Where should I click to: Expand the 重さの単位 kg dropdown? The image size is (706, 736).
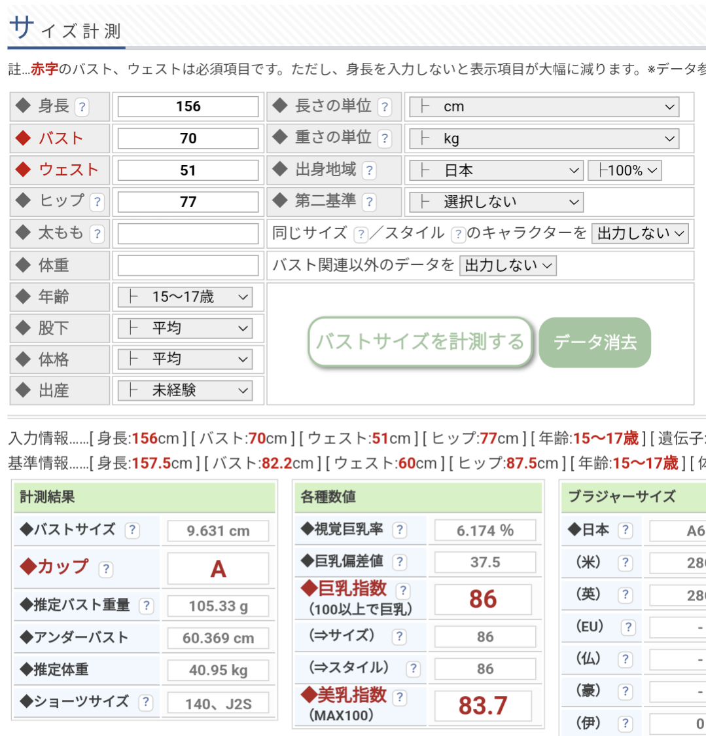[544, 139]
